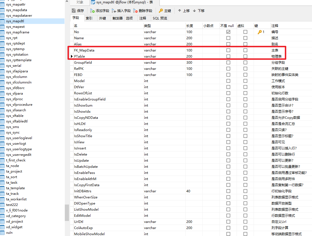Open the Objects (对象) tab
The height and width of the screenshot is (236, 312).
(80, 3)
